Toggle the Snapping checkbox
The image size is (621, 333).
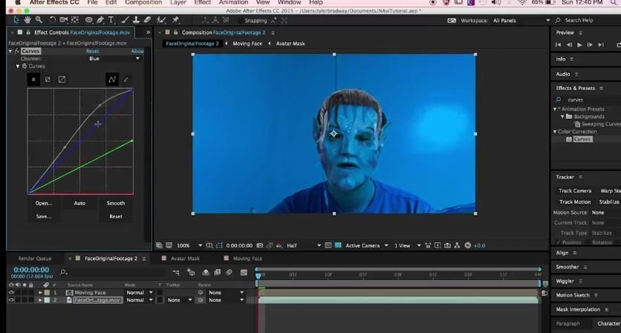[240, 20]
